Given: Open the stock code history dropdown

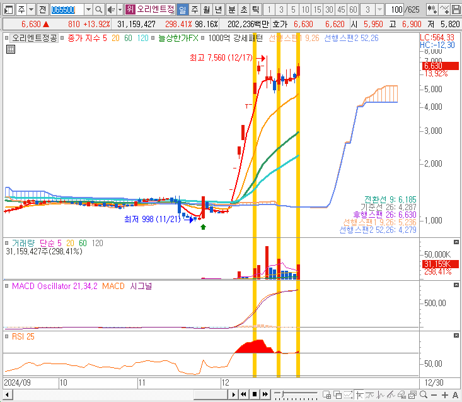Looking at the screenshot, I should point(88,9).
